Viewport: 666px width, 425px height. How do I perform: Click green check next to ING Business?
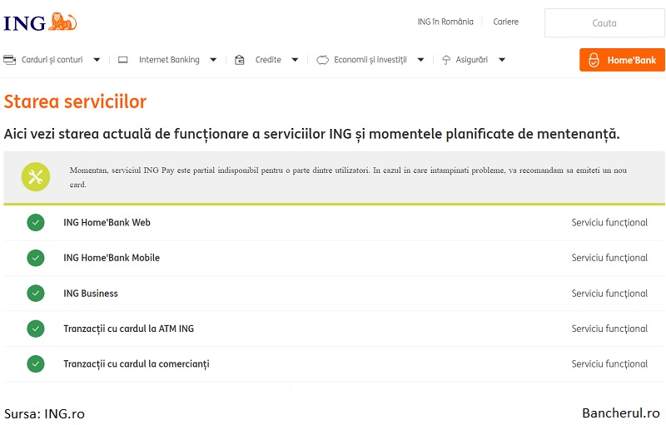pos(36,293)
